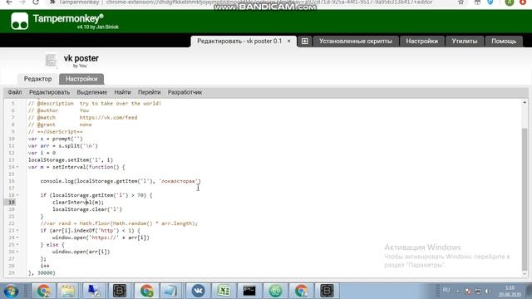Click the 'window.open(arr[i])' line
This screenshot has width=532, height=299.
(81, 252)
